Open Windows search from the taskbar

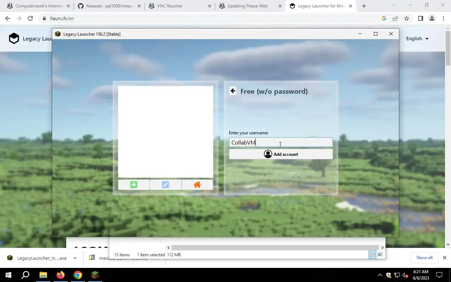tap(25, 275)
